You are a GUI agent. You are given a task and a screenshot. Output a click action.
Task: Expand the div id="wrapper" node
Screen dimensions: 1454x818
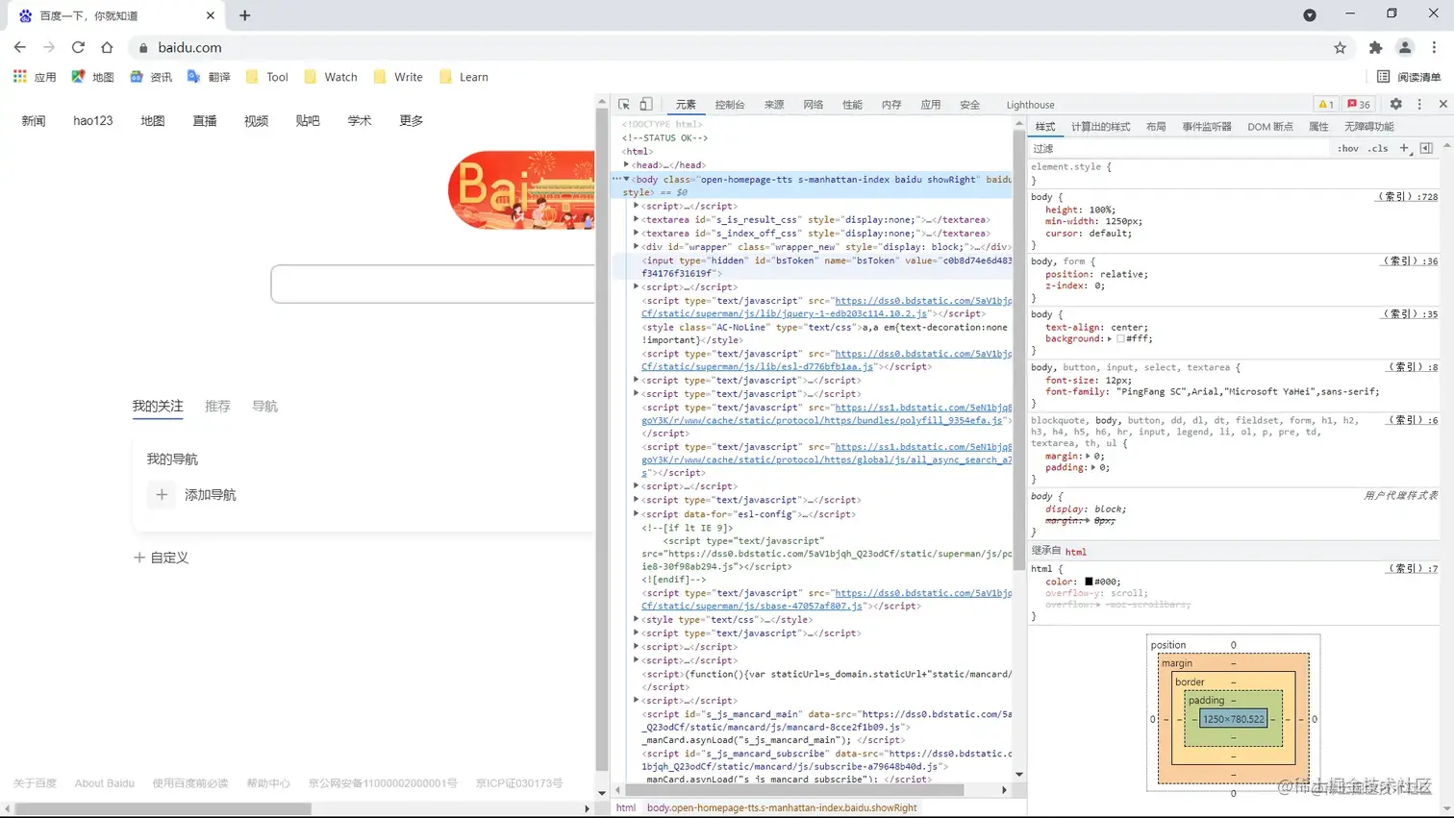pyautogui.click(x=637, y=247)
